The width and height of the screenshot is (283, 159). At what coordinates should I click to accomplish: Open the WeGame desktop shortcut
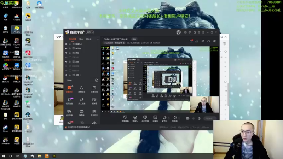(x=5, y=141)
